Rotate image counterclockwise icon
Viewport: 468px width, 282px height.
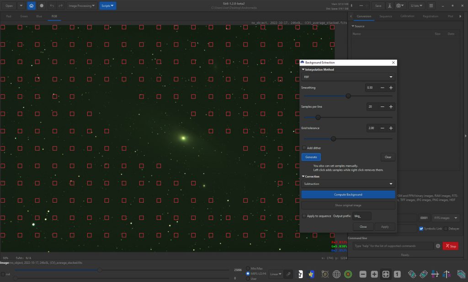click(412, 274)
